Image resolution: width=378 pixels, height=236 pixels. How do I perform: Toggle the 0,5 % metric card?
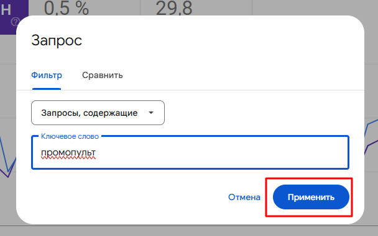(85, 7)
